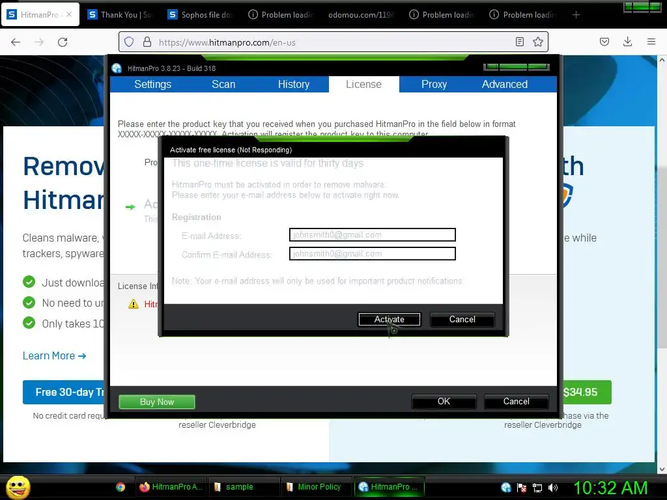667x500 pixels.
Task: Click the HitmanPro globe icon in title bar
Action: pyautogui.click(x=117, y=68)
